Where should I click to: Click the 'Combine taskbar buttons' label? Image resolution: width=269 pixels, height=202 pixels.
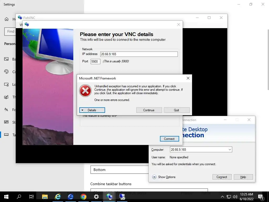pos(111,184)
